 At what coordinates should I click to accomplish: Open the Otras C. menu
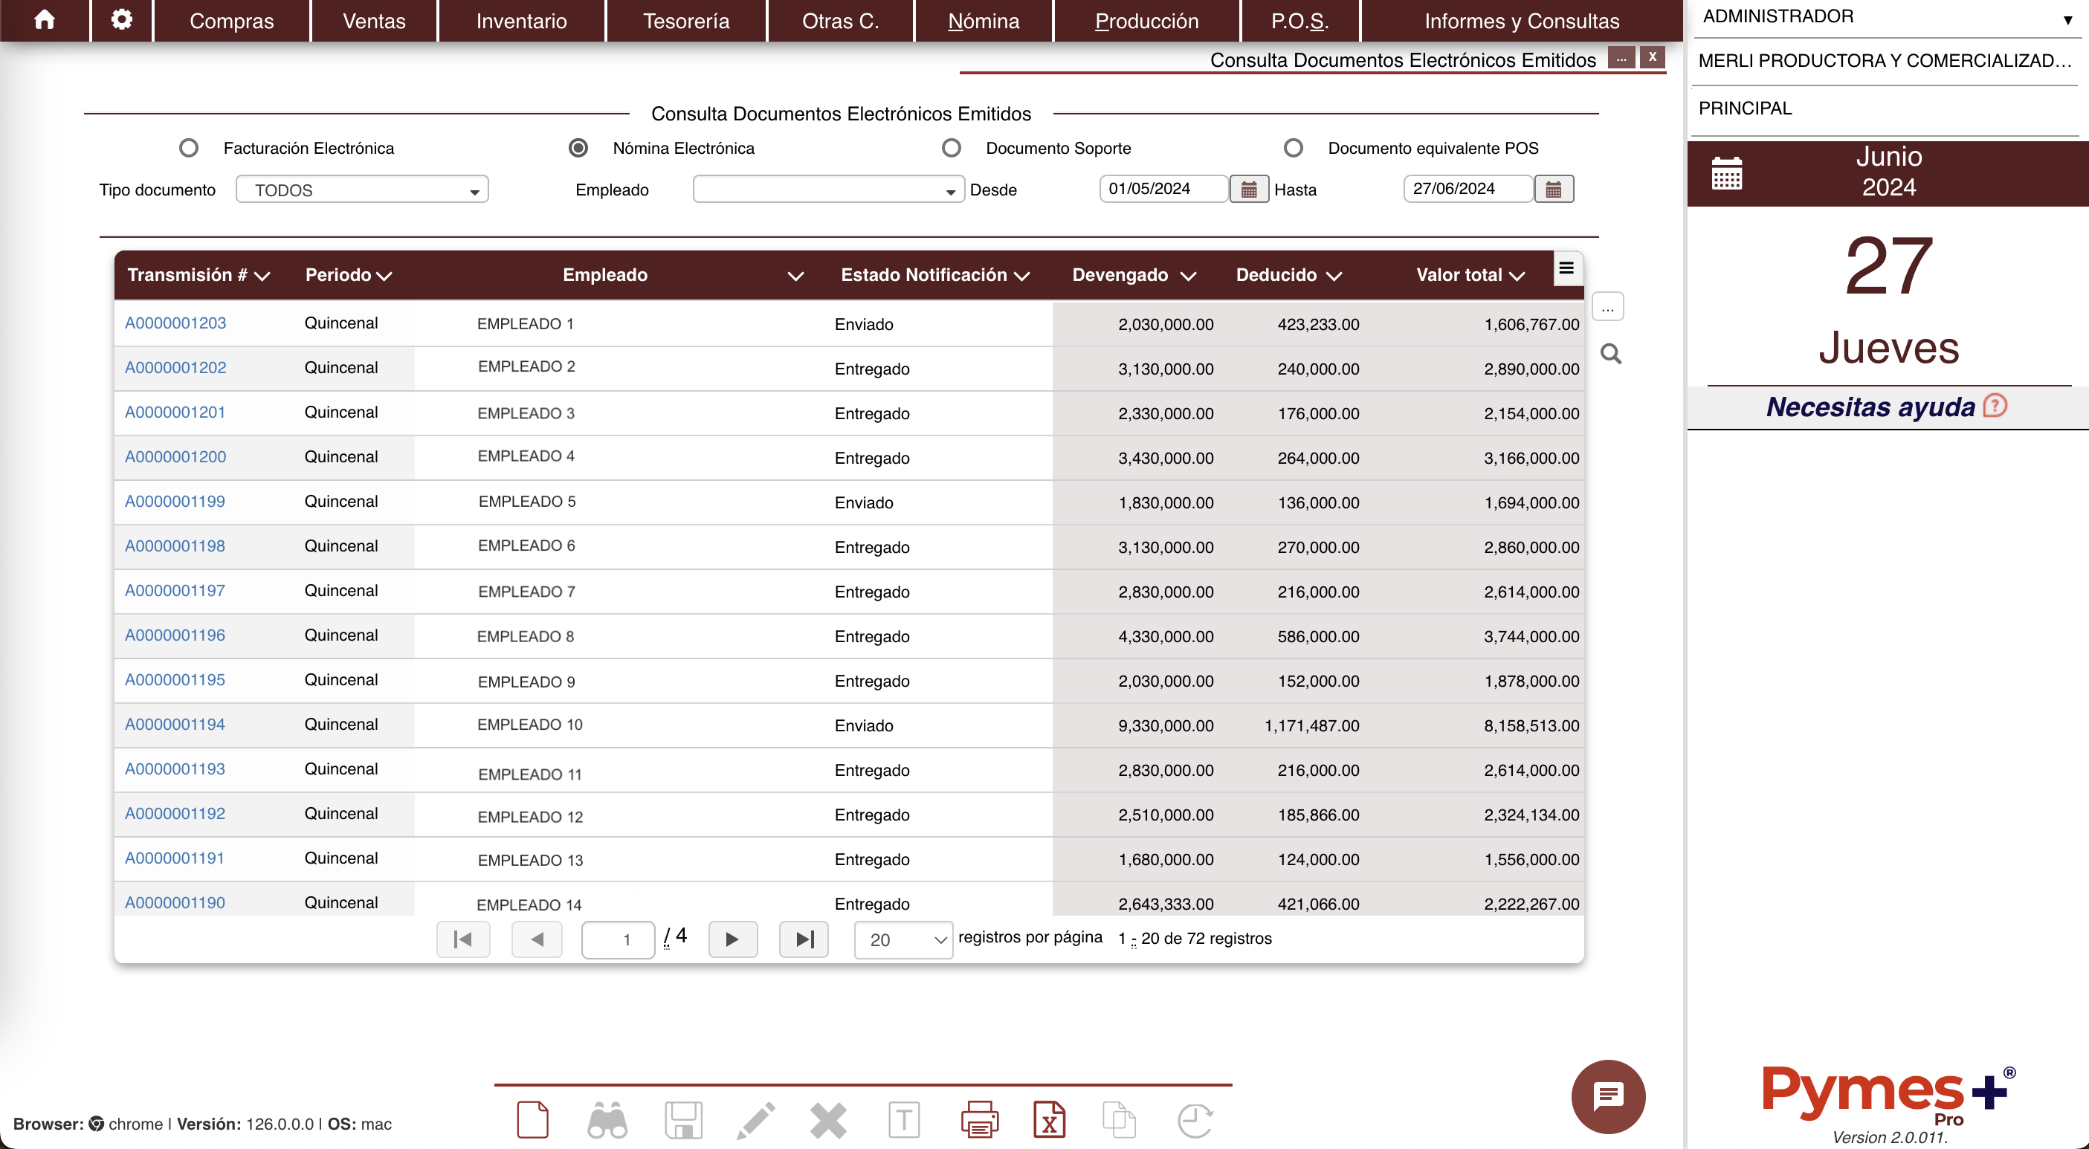click(840, 20)
